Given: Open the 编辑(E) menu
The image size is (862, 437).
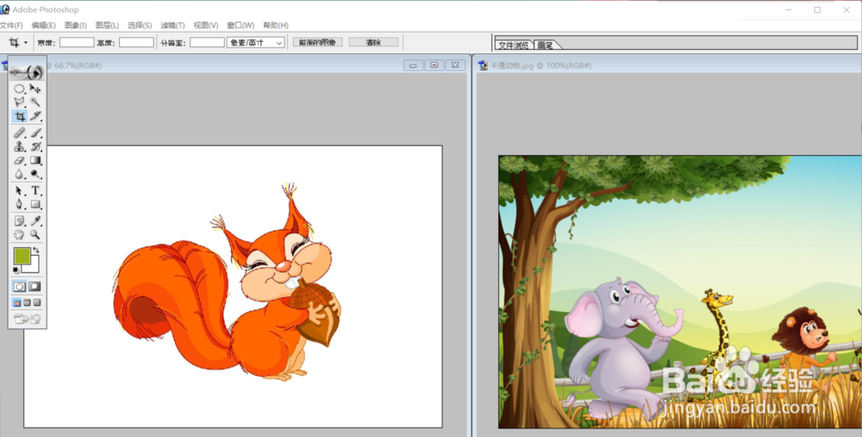Looking at the screenshot, I should click(x=43, y=25).
